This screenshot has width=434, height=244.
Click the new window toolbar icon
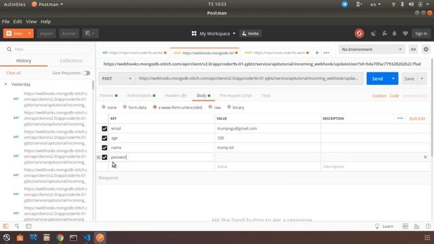(90, 33)
